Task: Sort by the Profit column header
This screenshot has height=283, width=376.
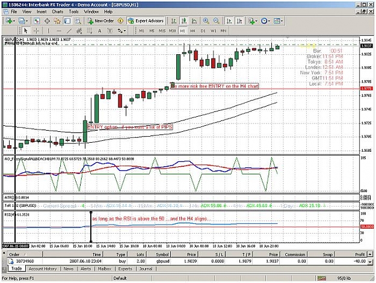Action: pos(351,255)
